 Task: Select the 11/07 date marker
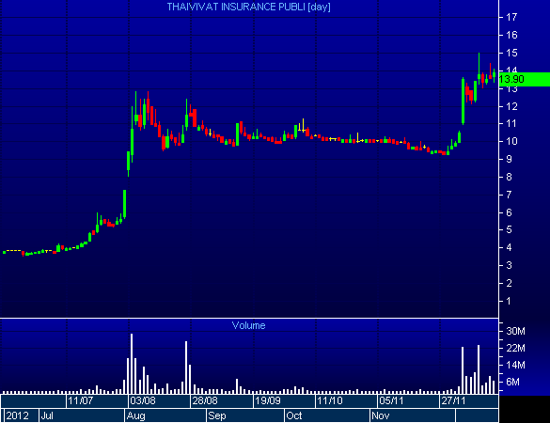[x=80, y=400]
